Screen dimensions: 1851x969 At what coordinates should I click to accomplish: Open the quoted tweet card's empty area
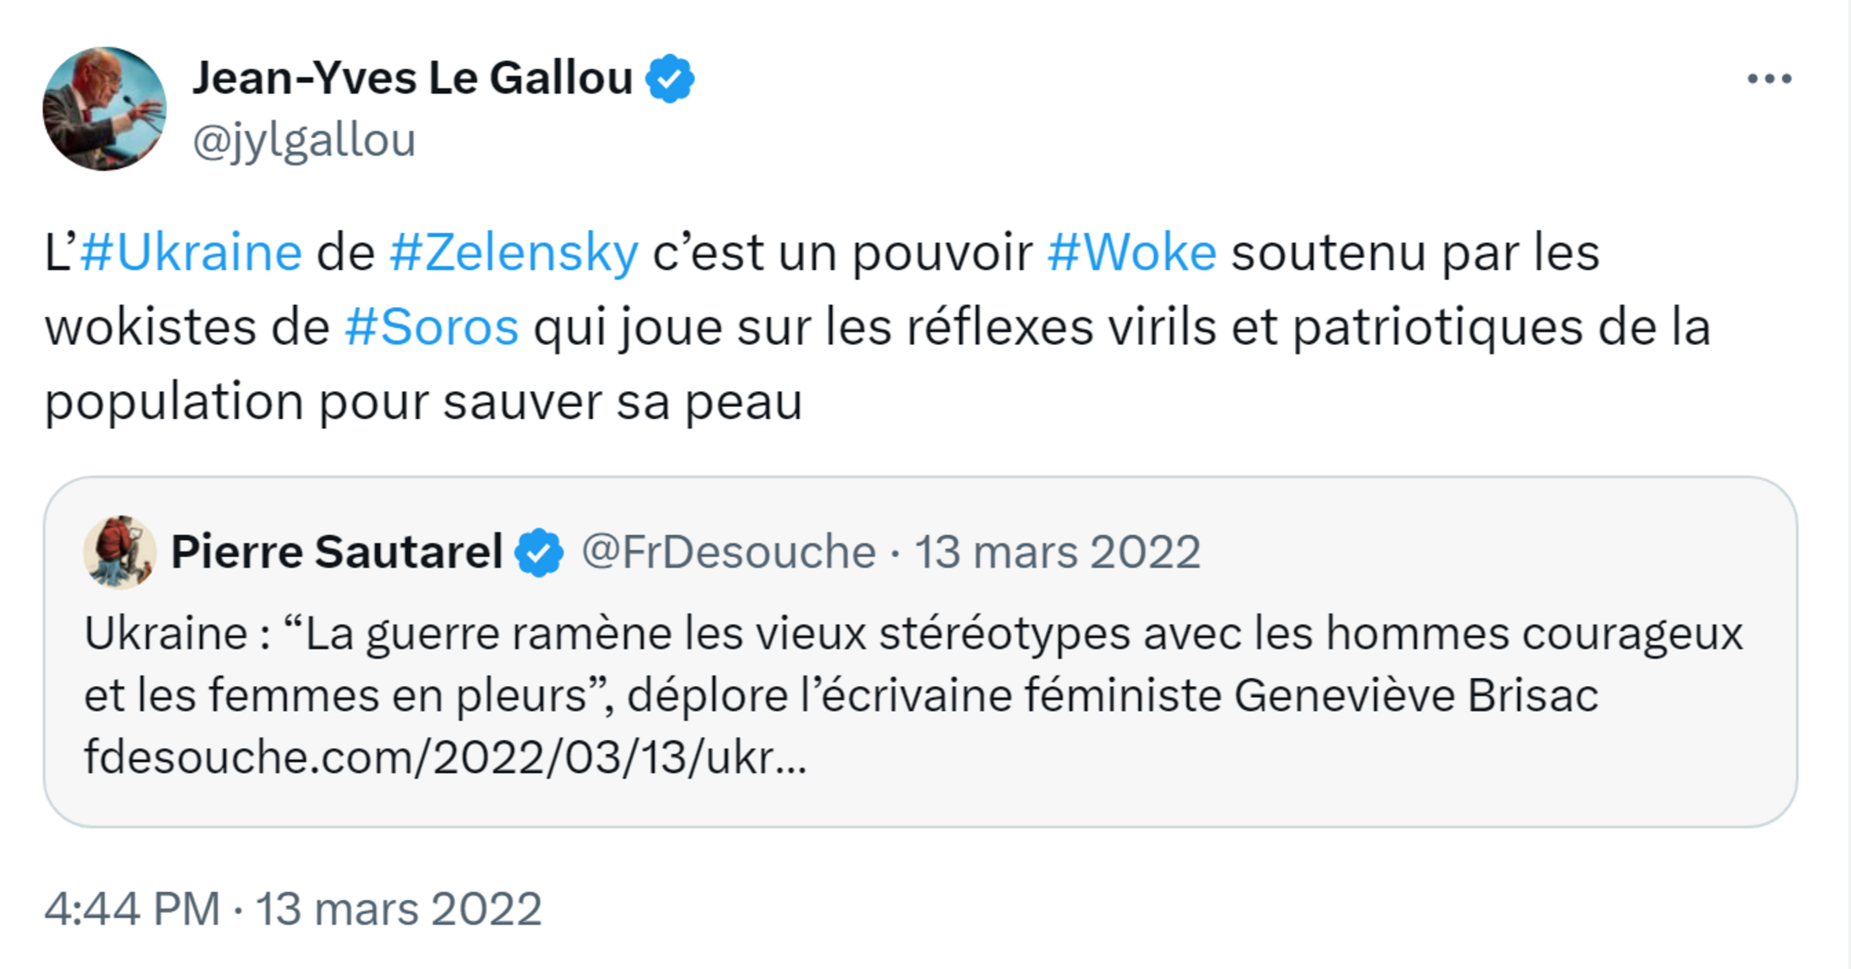[x=1346, y=774]
